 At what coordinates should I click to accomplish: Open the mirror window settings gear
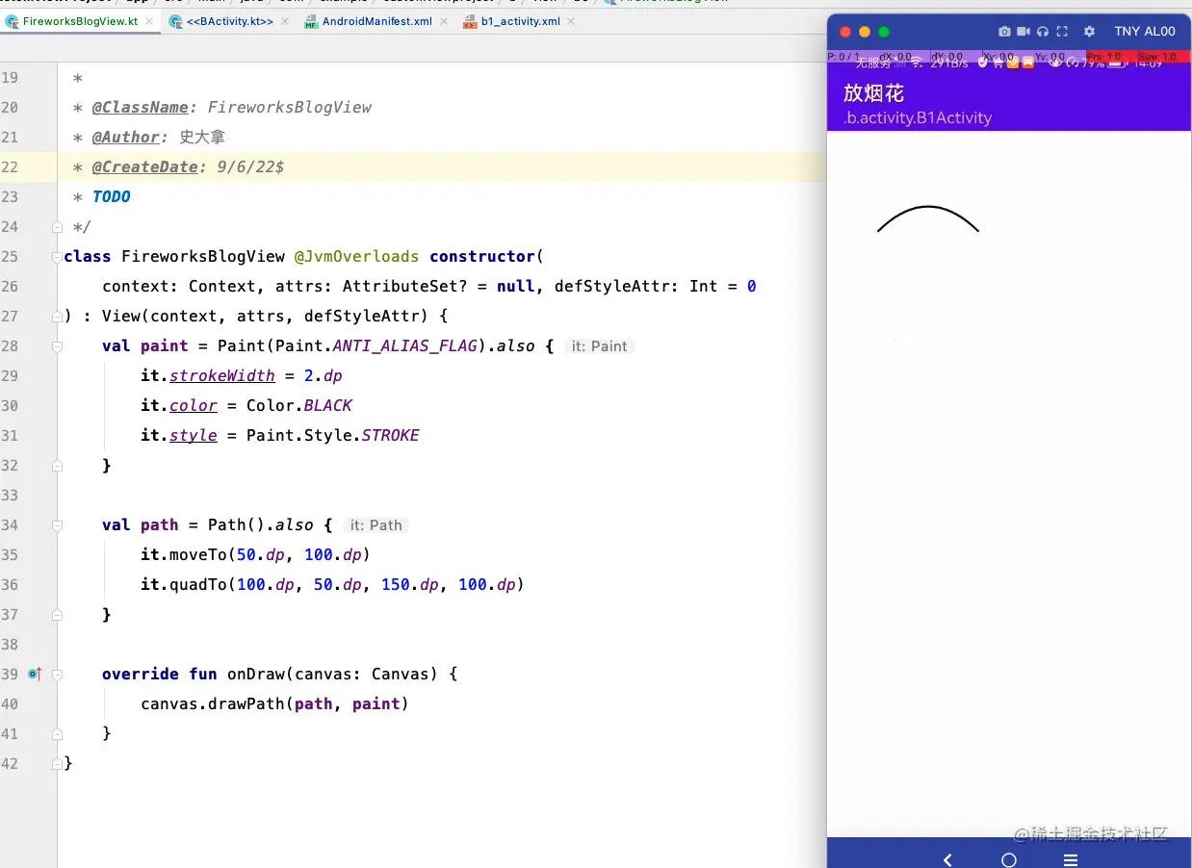1090,32
